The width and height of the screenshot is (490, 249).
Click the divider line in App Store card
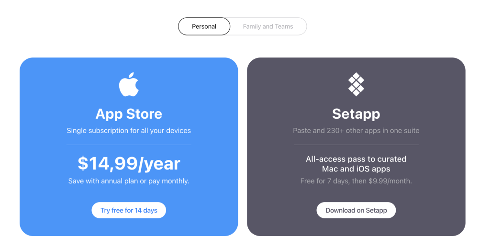pyautogui.click(x=129, y=145)
